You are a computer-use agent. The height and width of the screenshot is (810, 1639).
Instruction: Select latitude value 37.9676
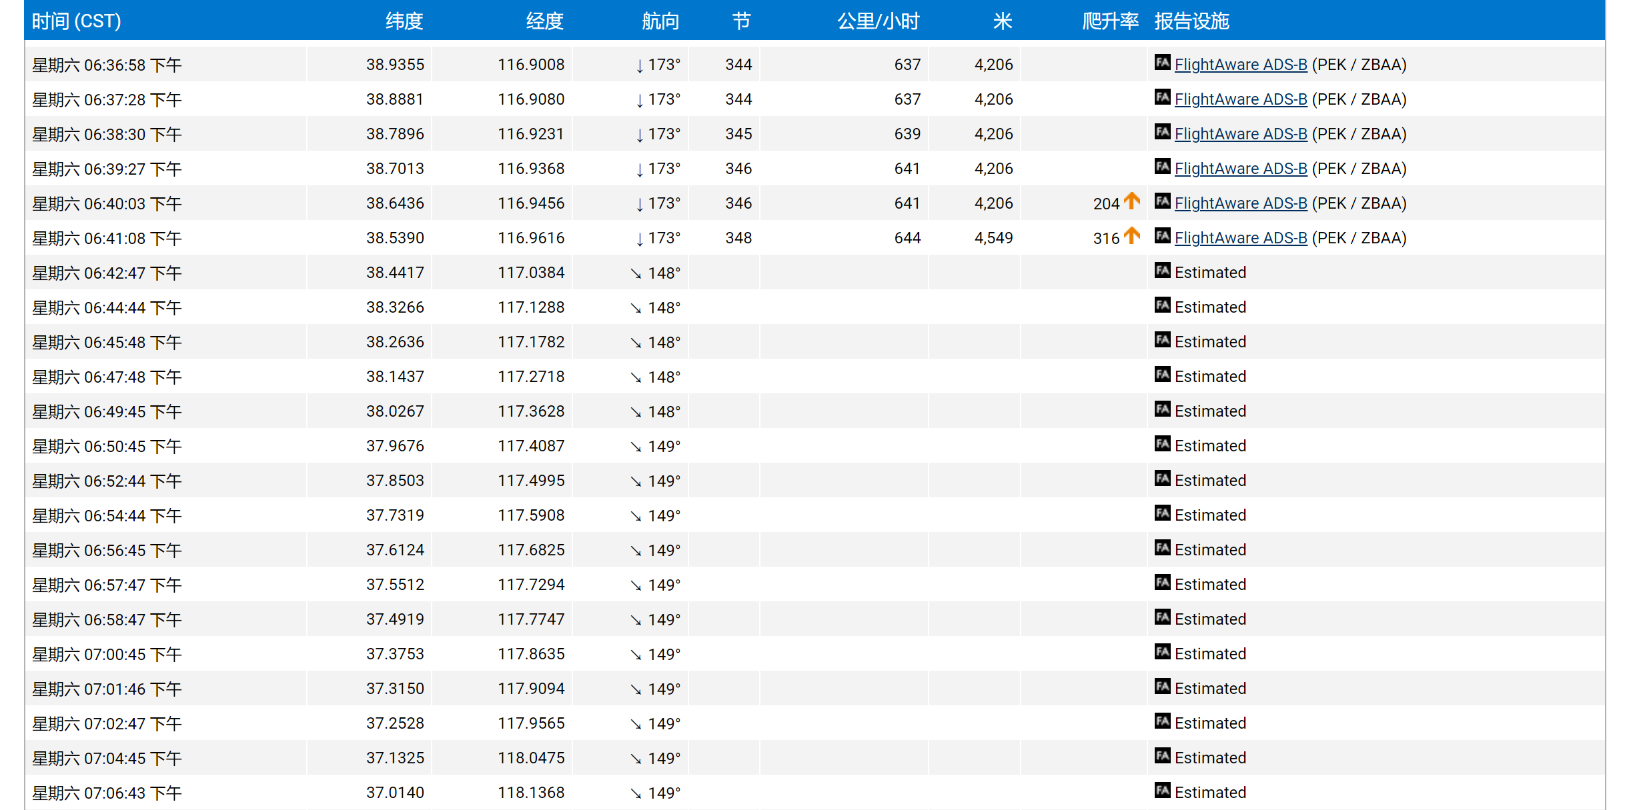tap(395, 446)
